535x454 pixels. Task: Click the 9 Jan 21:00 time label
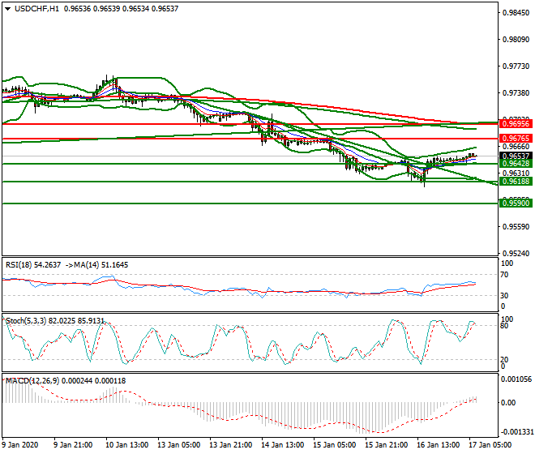tap(73, 445)
